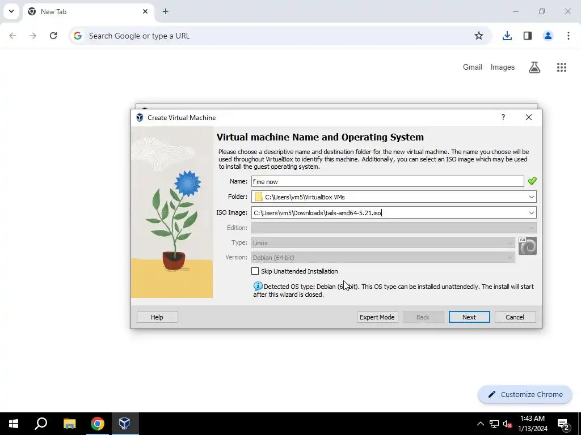Open the tab search dropdown
This screenshot has width=581, height=435.
(x=11, y=11)
